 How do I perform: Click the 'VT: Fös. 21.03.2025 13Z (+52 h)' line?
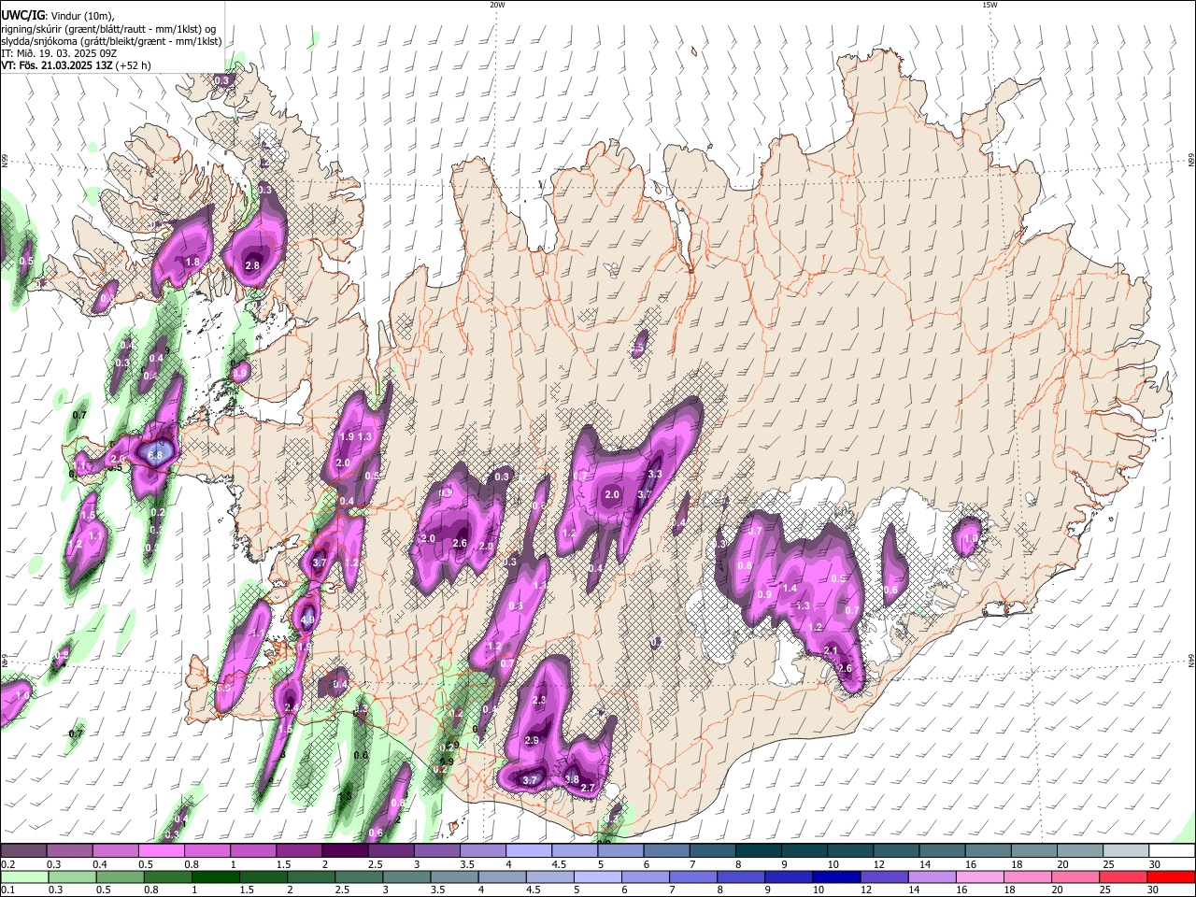tap(76, 65)
